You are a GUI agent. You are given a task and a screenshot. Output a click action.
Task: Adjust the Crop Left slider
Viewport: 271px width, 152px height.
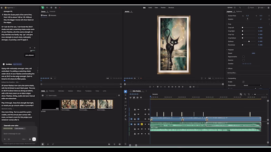pyautogui.click(x=249, y=28)
